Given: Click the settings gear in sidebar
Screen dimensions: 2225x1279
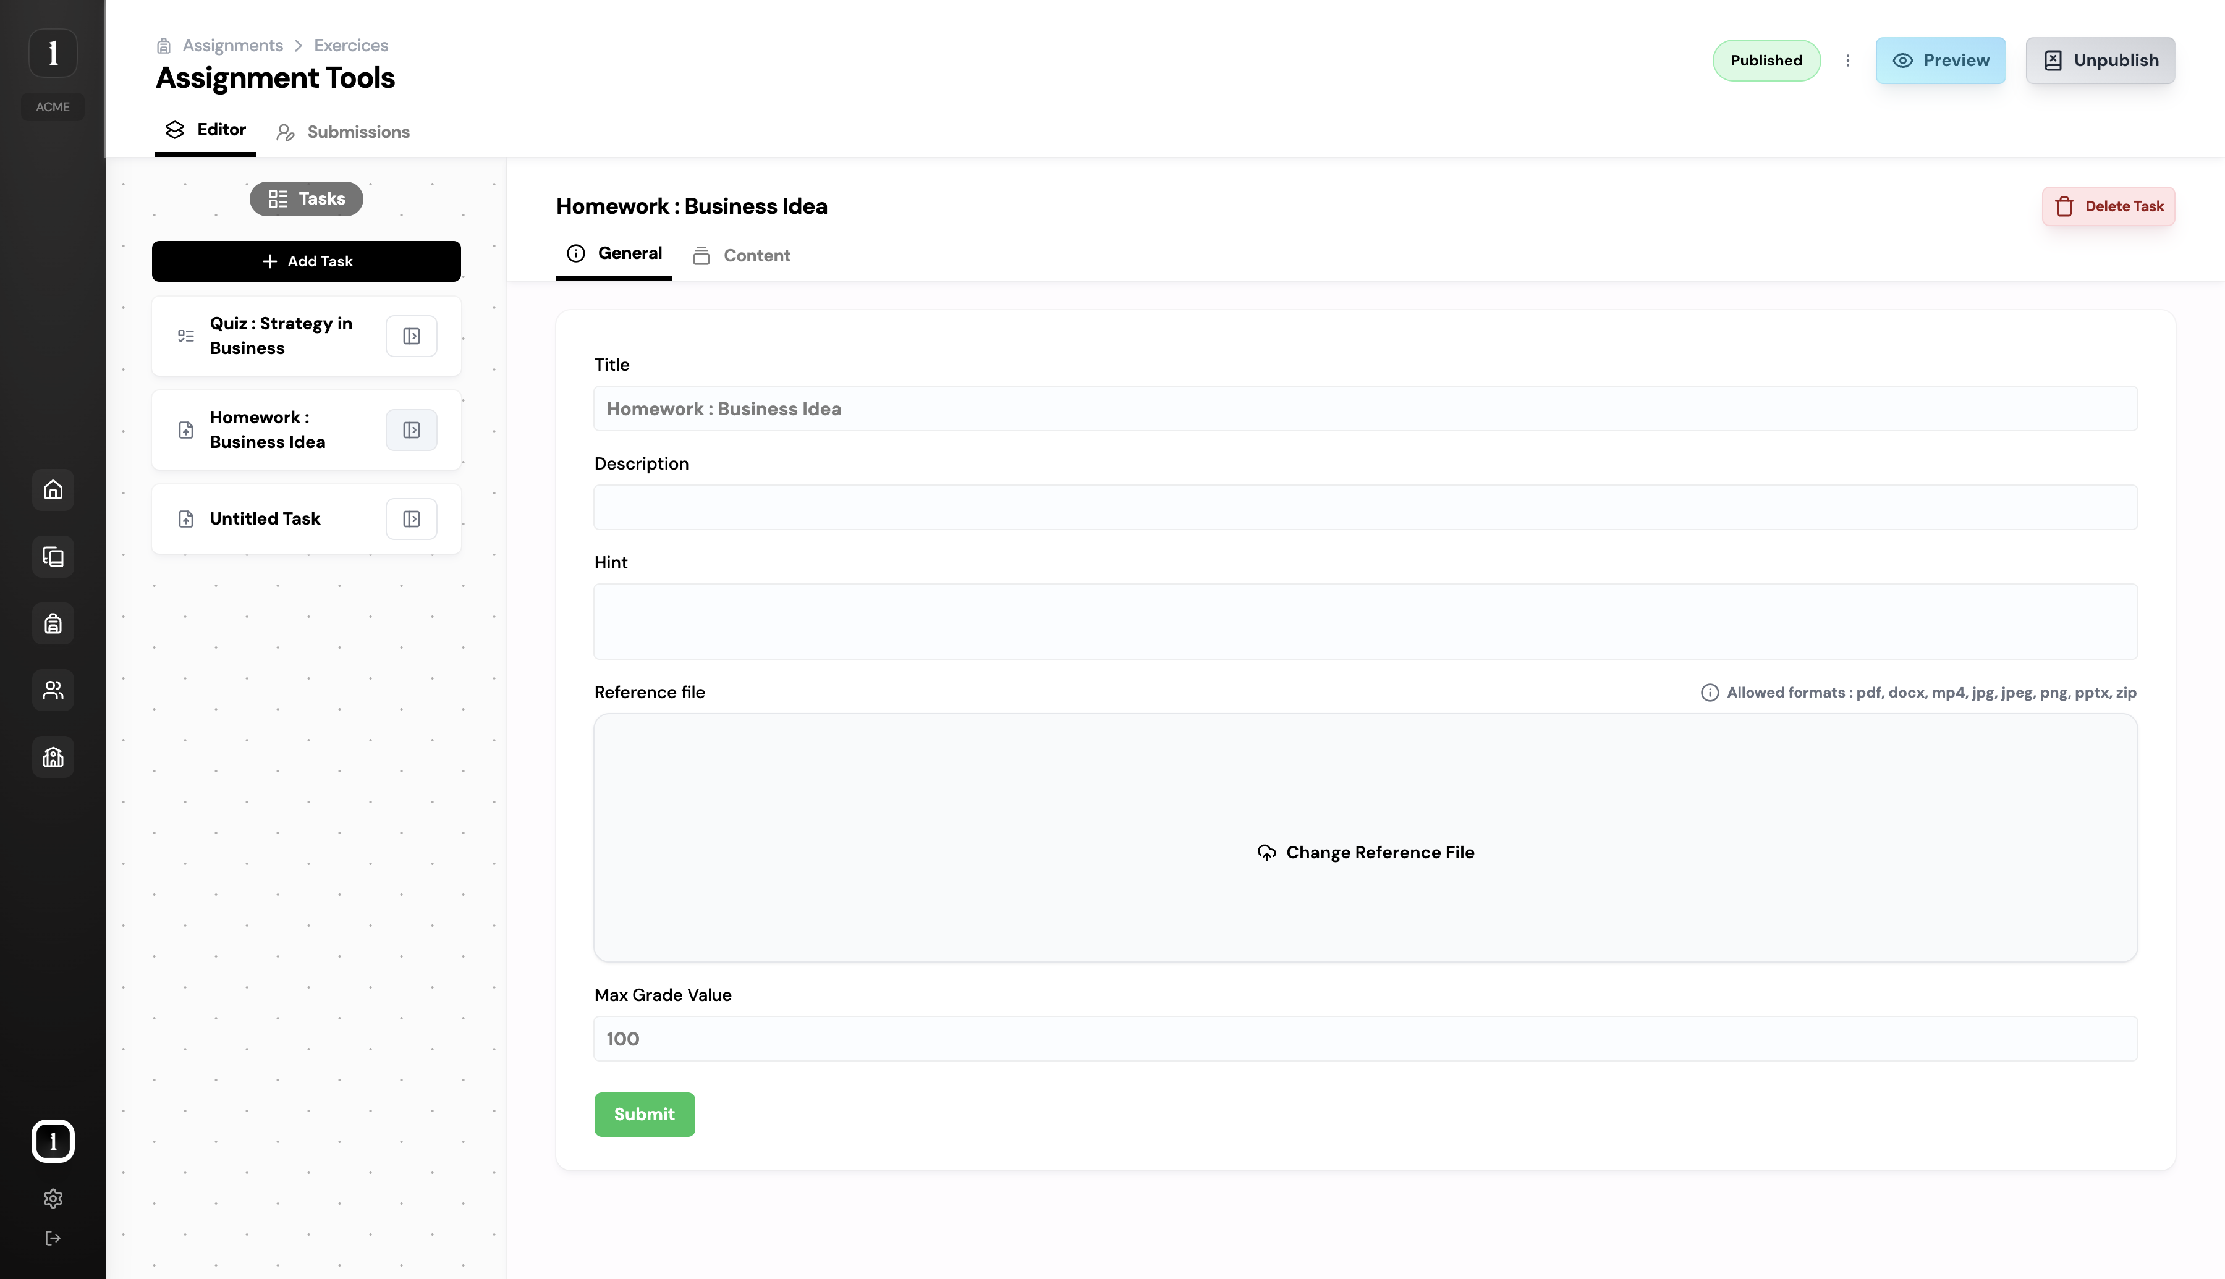Looking at the screenshot, I should tap(53, 1198).
